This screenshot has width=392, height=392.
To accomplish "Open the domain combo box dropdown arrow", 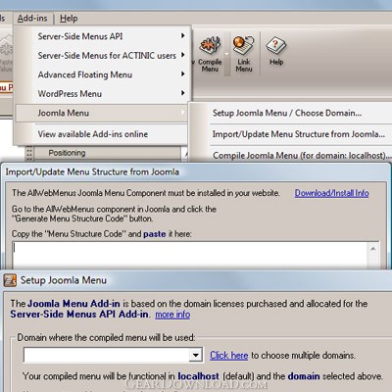I will (x=196, y=355).
